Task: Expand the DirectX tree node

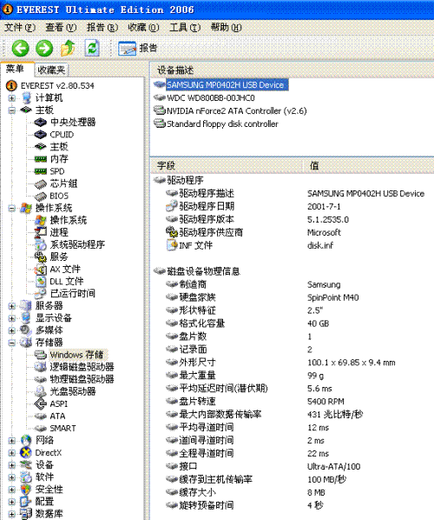Action: click(x=11, y=453)
